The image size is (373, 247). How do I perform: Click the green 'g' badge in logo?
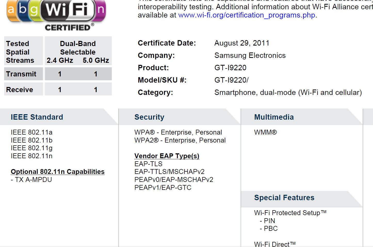tap(34, 10)
